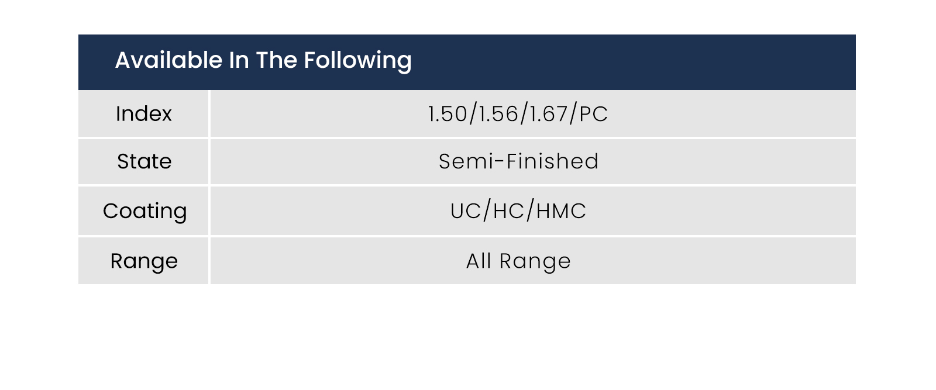Select the Coating row label

click(144, 211)
